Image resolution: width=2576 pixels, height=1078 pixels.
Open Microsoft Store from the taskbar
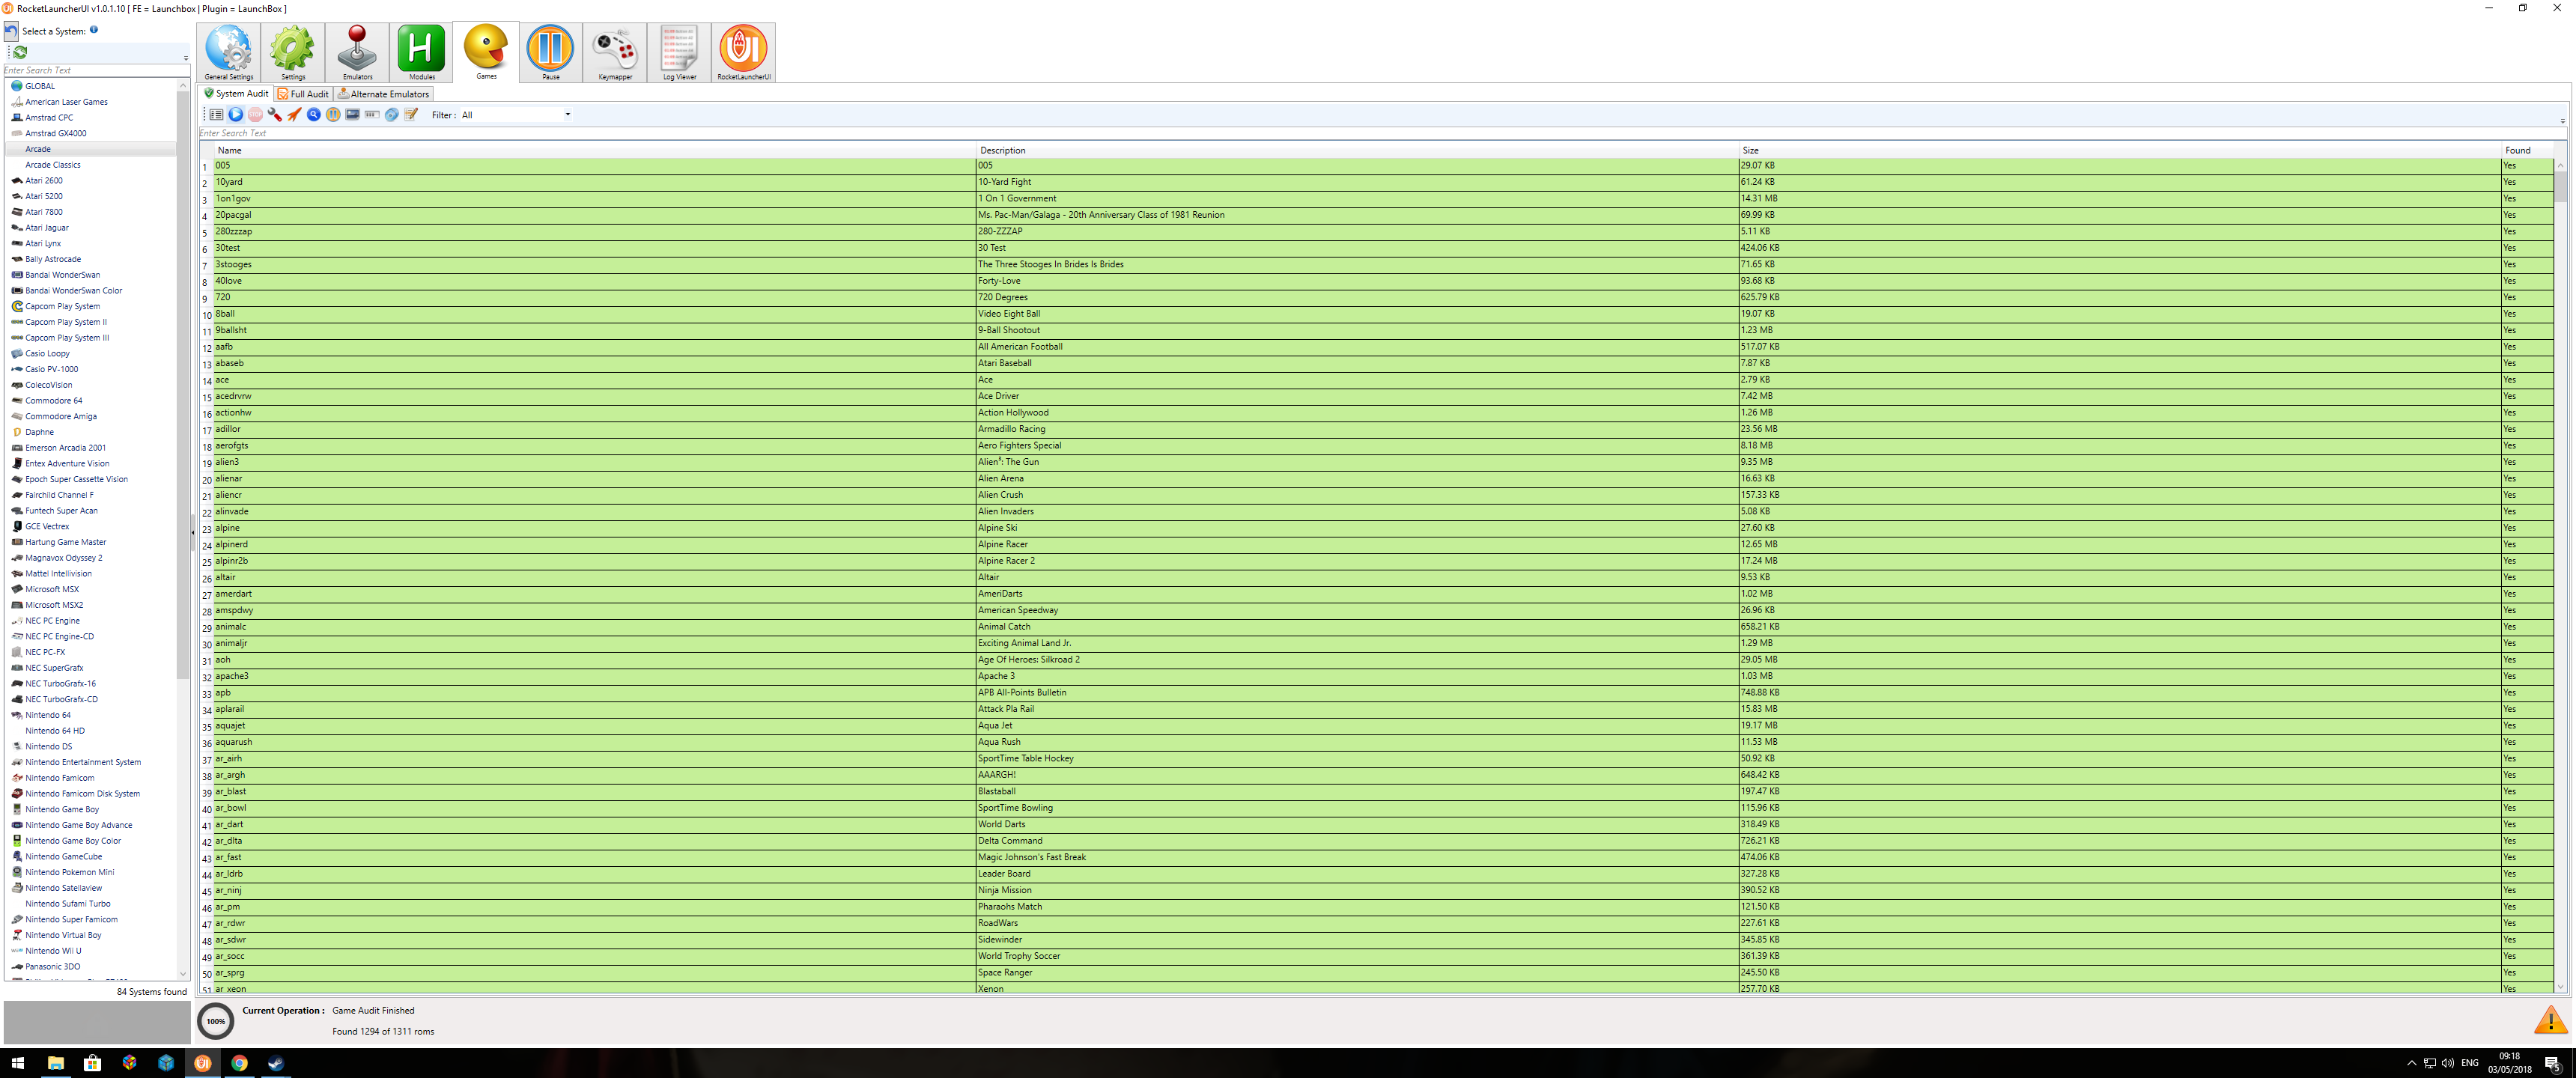(x=92, y=1063)
